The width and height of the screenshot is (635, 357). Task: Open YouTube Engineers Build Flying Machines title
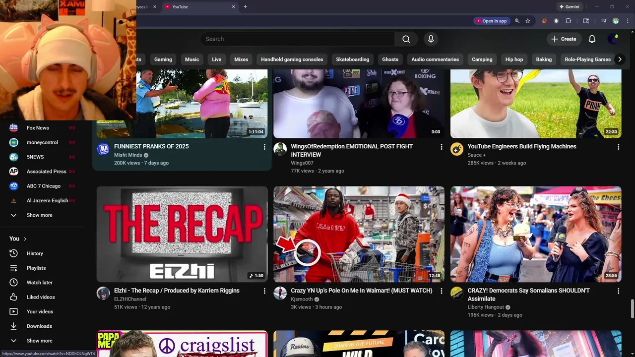click(522, 146)
